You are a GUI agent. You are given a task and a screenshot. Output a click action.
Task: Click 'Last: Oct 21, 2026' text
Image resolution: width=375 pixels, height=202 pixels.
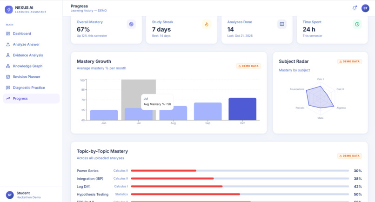(240, 36)
